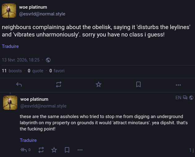Boost the labyrinth reply post

click(41, 150)
